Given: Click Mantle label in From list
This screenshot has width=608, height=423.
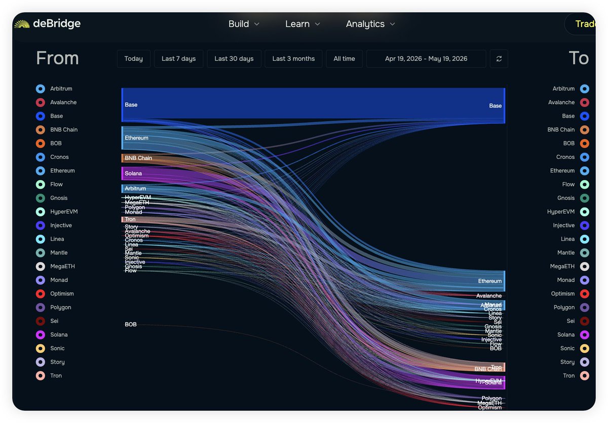Looking at the screenshot, I should tap(59, 253).
